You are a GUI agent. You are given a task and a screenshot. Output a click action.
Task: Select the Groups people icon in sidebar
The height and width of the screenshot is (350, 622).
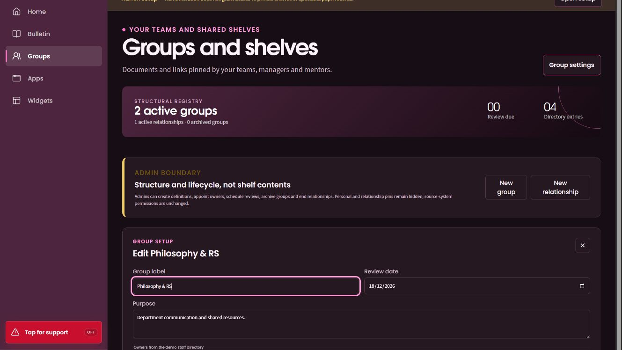(16, 56)
